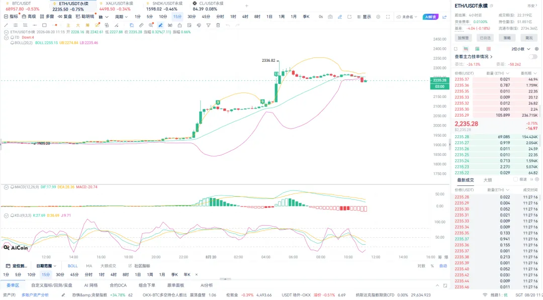Collapse the KDJ indicator panel
This screenshot has height=300, width=543.
click(6, 215)
